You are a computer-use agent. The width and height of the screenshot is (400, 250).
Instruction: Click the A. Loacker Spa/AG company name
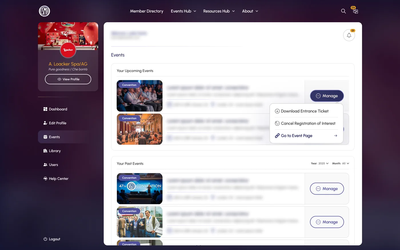pos(68,64)
